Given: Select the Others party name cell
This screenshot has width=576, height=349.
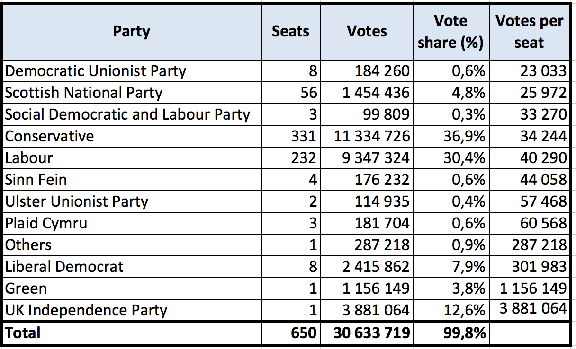Looking at the screenshot, I should pos(28,245).
